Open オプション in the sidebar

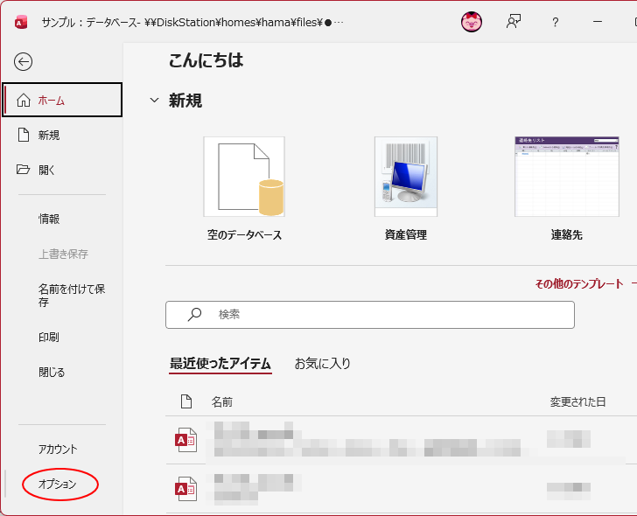coord(57,484)
